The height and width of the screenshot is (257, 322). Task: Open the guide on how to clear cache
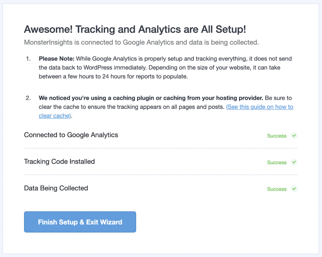260,107
